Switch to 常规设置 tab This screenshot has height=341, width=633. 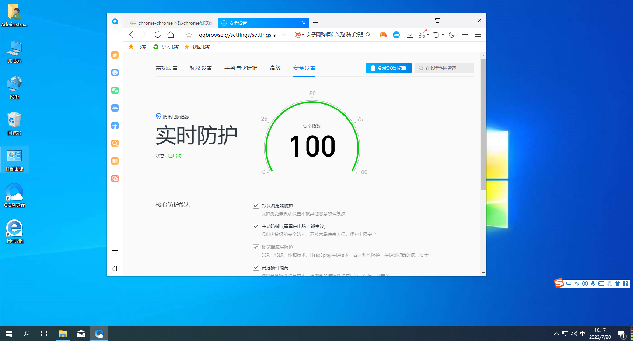point(167,68)
